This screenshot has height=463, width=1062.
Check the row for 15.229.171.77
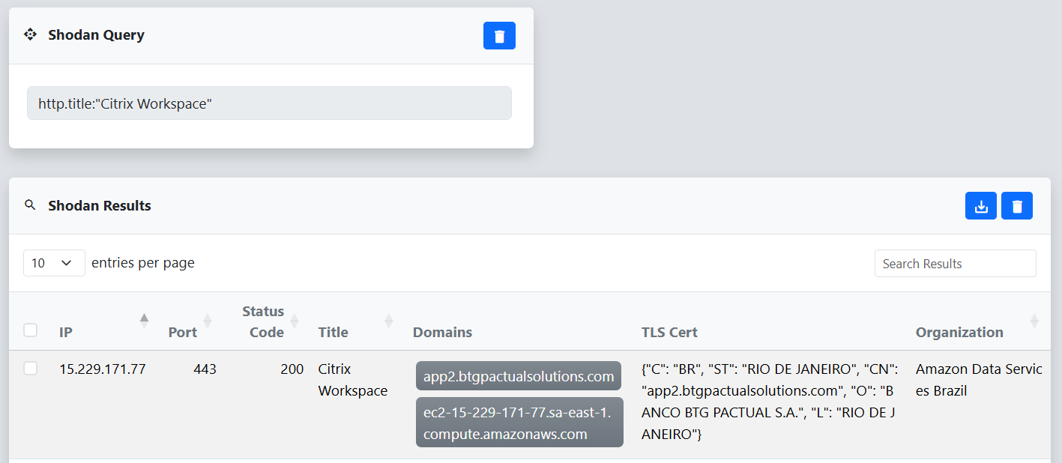tap(31, 369)
